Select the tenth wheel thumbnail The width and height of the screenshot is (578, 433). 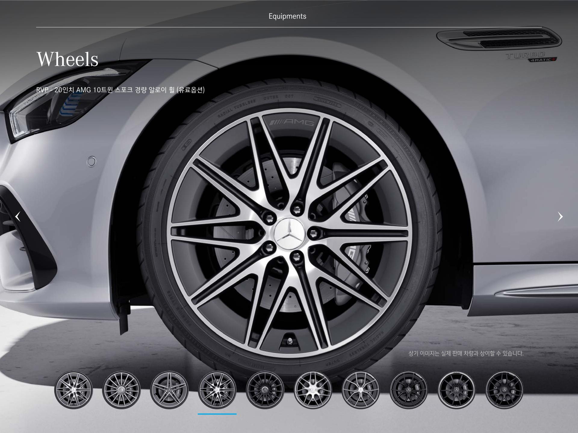pos(504,390)
